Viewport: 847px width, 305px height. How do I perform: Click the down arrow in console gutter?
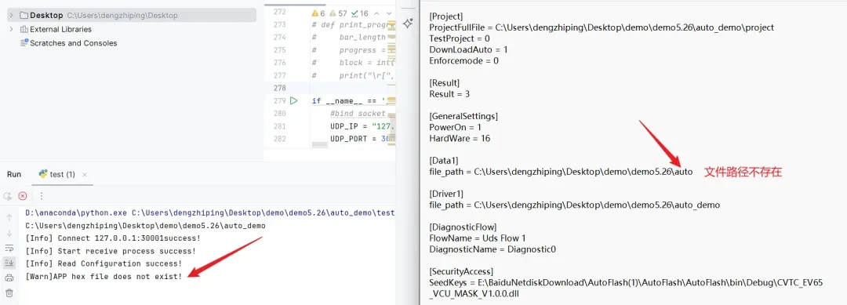click(9, 233)
